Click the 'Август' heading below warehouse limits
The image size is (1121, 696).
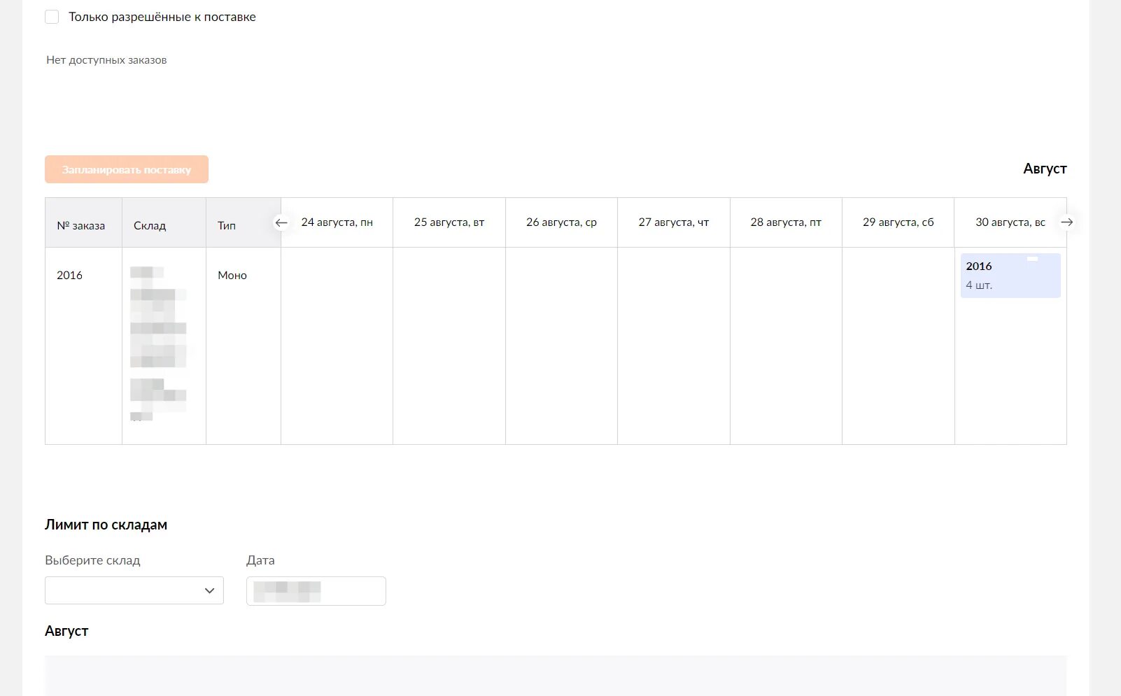pyautogui.click(x=66, y=631)
